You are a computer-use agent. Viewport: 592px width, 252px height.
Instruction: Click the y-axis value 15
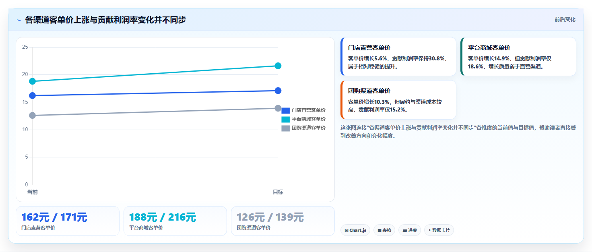click(25, 102)
